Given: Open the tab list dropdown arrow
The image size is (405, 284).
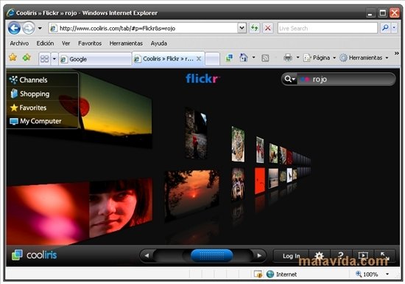Looking at the screenshot, I should [x=54, y=59].
